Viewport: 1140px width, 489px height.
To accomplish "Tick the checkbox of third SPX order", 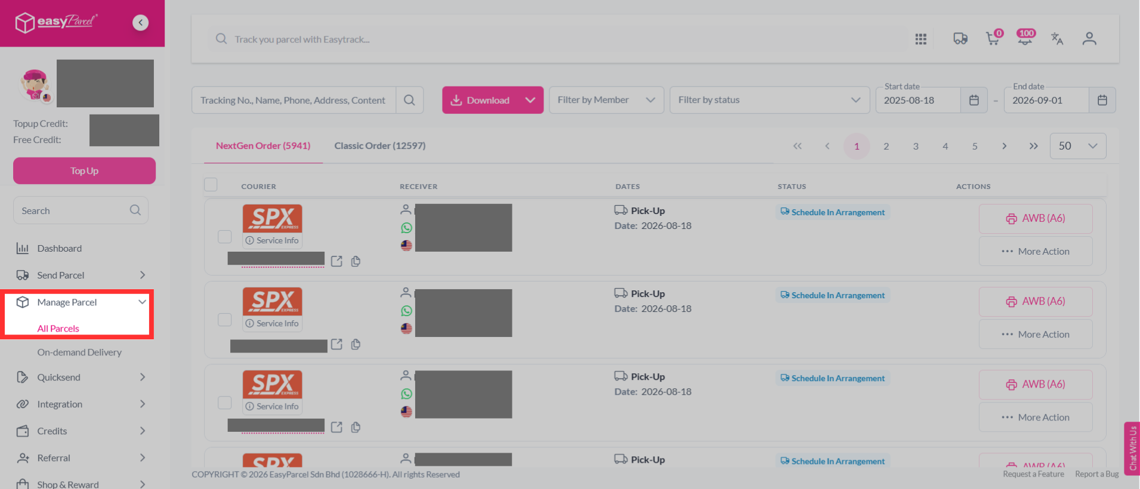I will coord(224,403).
